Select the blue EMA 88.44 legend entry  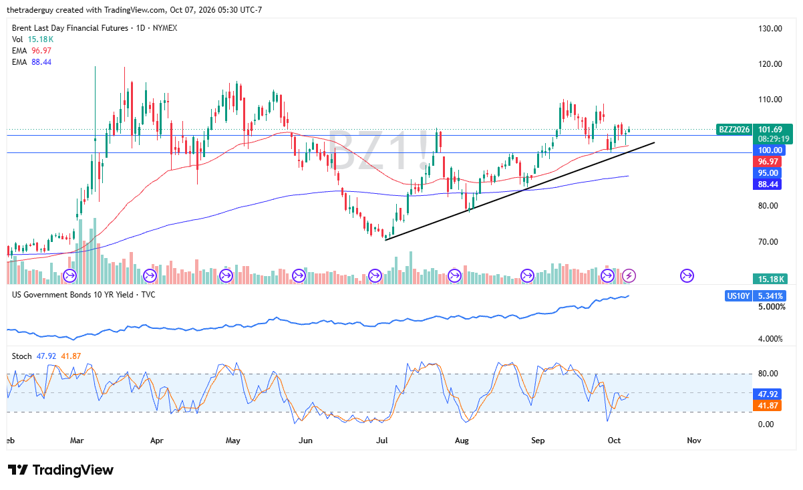coord(31,62)
